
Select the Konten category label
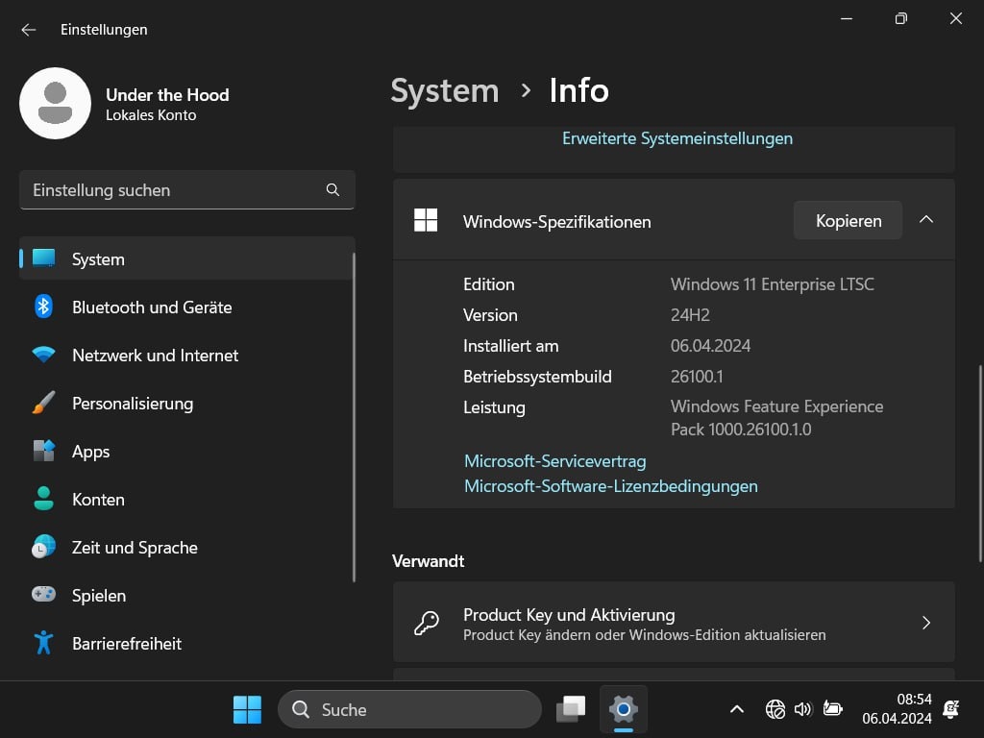click(x=98, y=500)
